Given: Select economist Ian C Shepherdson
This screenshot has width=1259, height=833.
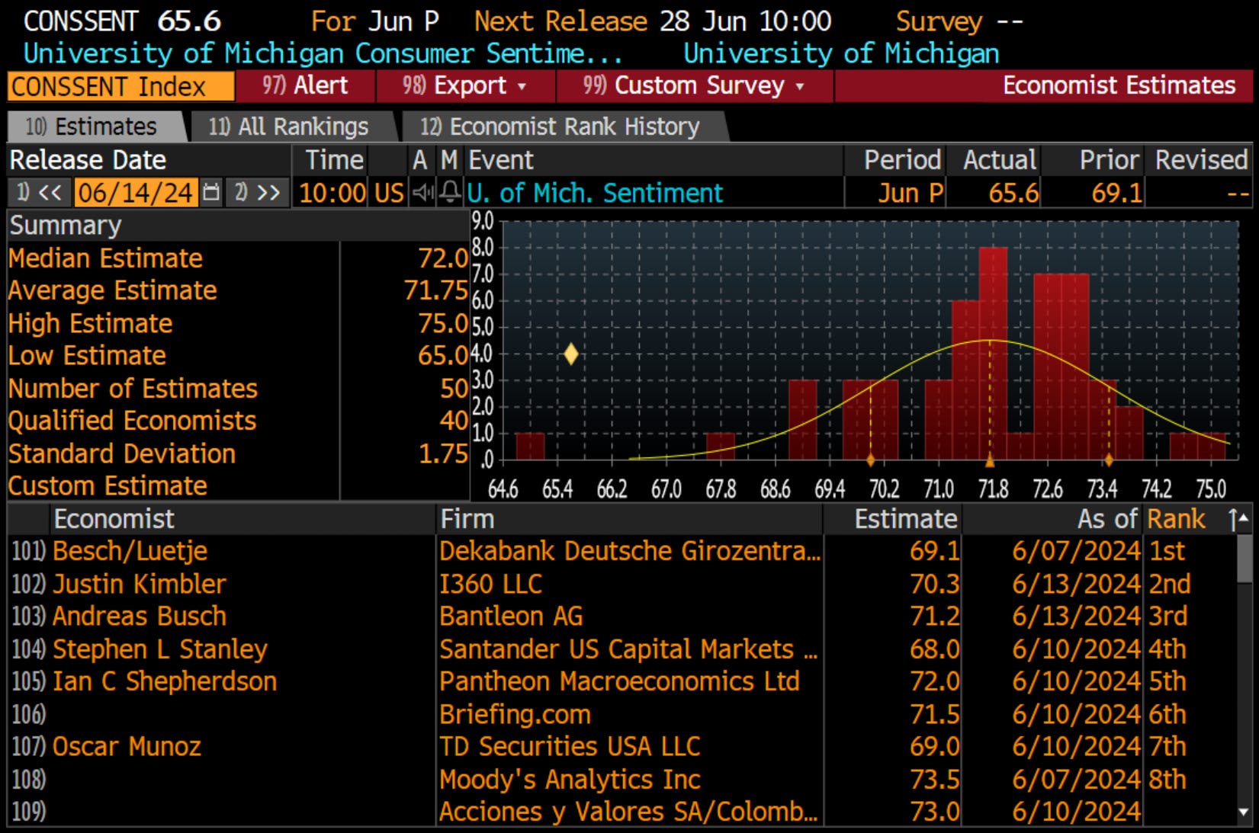Looking at the screenshot, I should (165, 681).
